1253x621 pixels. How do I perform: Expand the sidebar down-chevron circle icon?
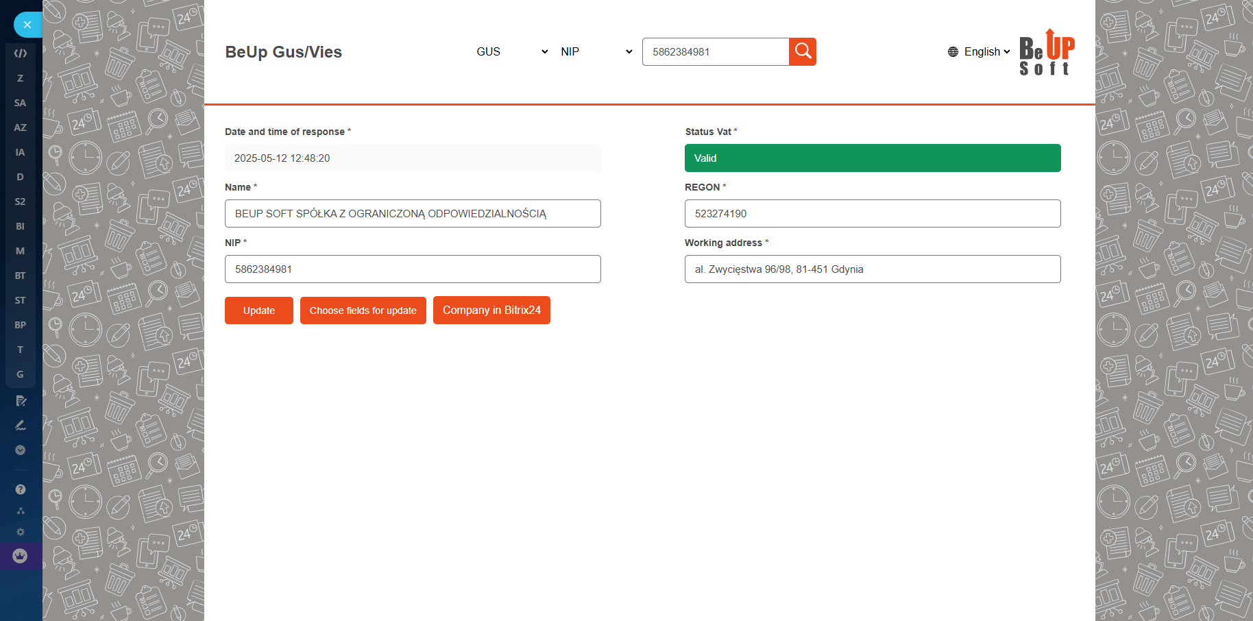[x=21, y=450]
